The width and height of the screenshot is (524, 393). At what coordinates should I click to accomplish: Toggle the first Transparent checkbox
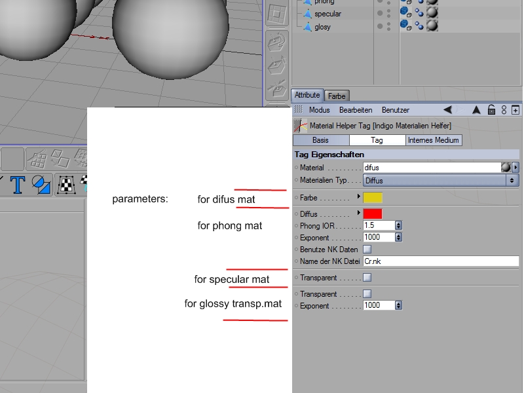click(367, 278)
